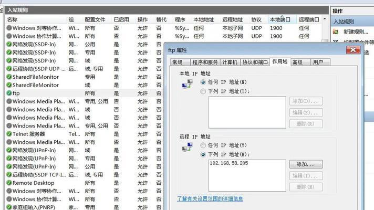The height and width of the screenshot is (210, 374).
Task: Click the 删除(R) local IP button
Action: click(x=306, y=124)
